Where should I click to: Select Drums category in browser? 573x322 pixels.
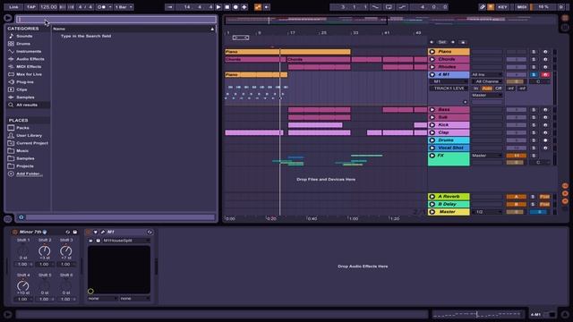point(23,44)
